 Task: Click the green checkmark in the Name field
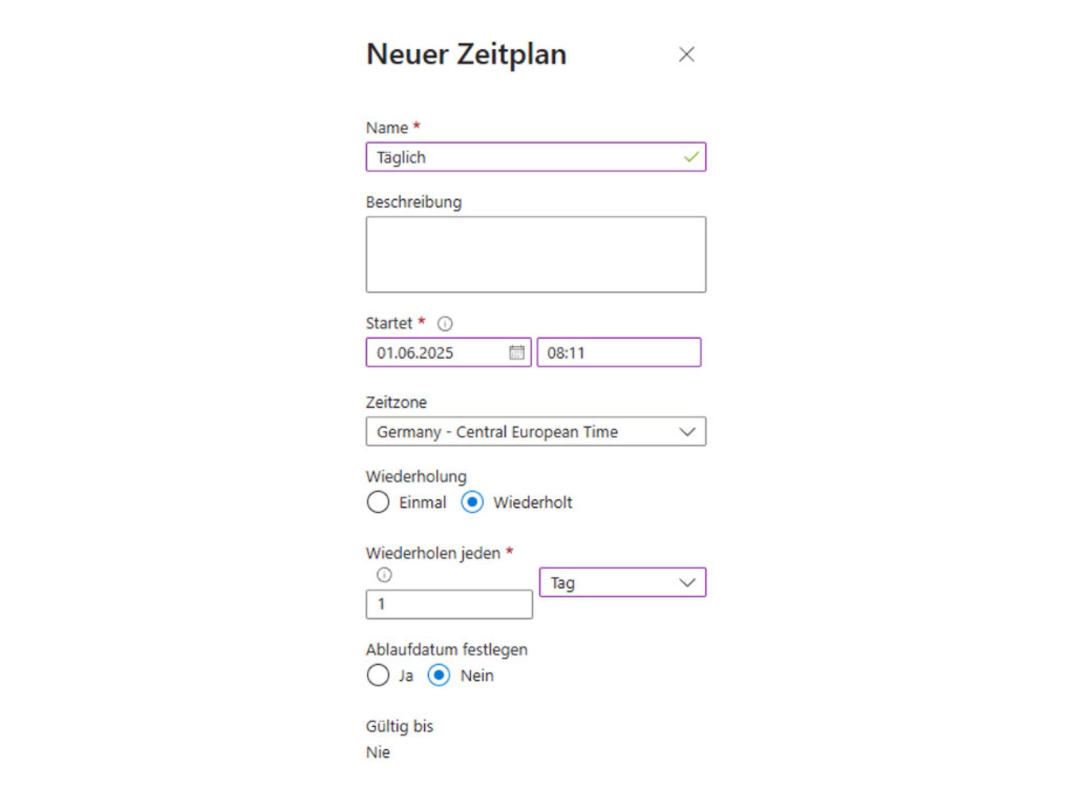click(691, 157)
